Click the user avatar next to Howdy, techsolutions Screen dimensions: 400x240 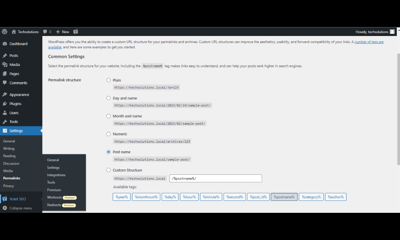click(x=392, y=32)
